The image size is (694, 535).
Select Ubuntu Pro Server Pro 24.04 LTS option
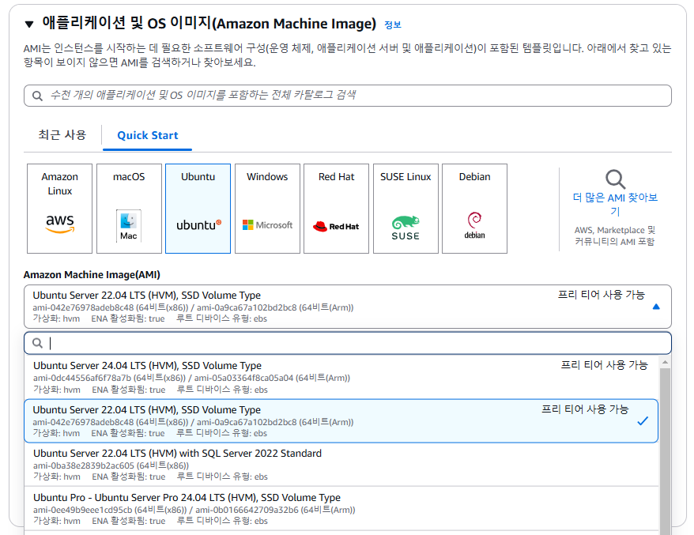[341, 508]
